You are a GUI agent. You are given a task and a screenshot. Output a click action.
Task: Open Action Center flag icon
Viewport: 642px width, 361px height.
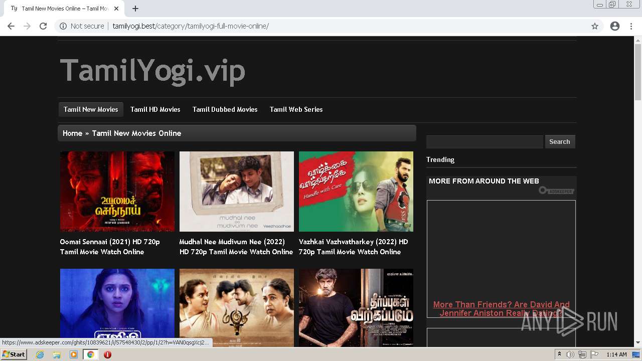point(594,354)
